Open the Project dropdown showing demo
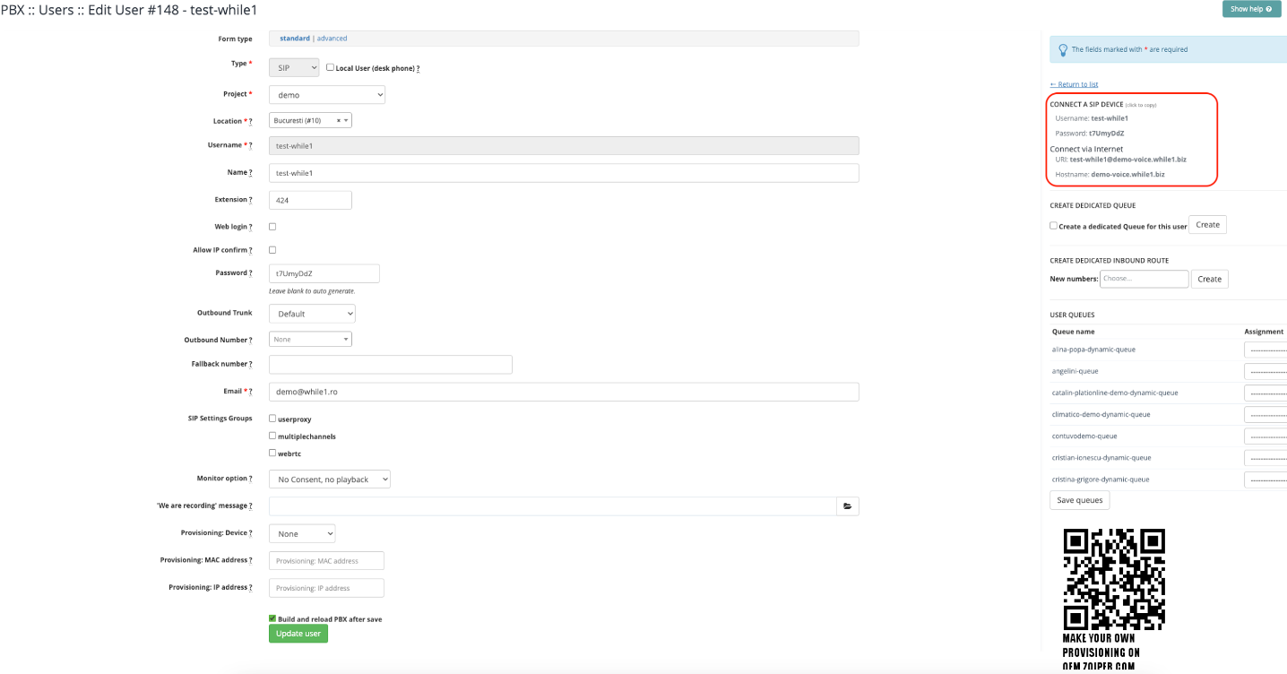Image resolution: width=1287 pixels, height=674 pixels. point(326,94)
